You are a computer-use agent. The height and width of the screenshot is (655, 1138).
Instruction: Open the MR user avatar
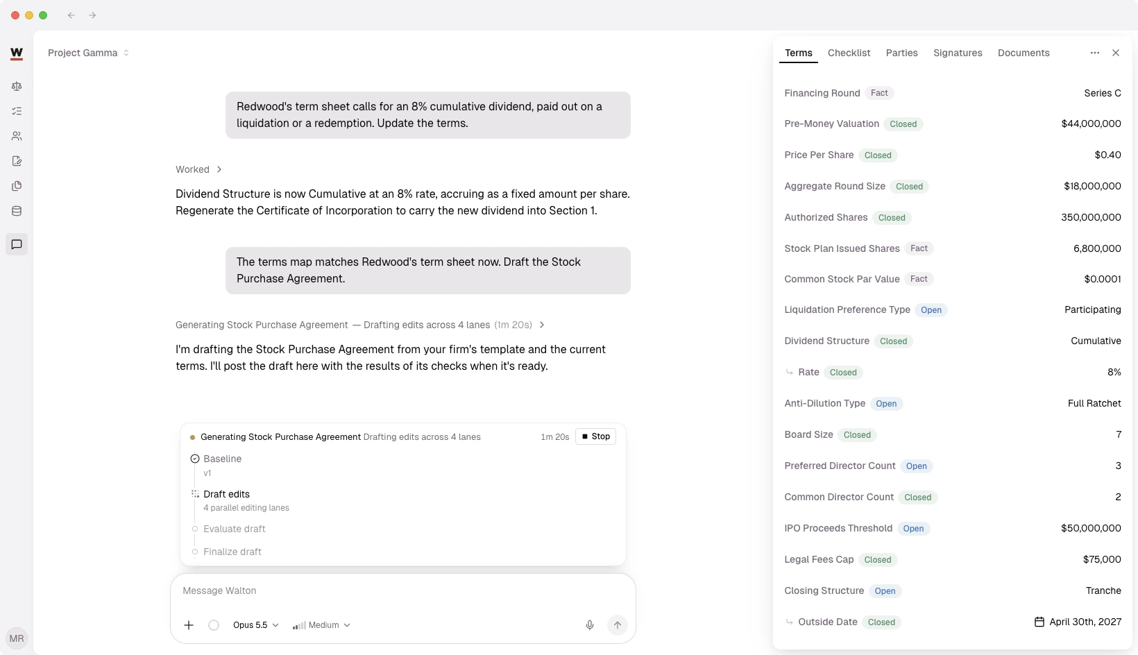(x=17, y=638)
